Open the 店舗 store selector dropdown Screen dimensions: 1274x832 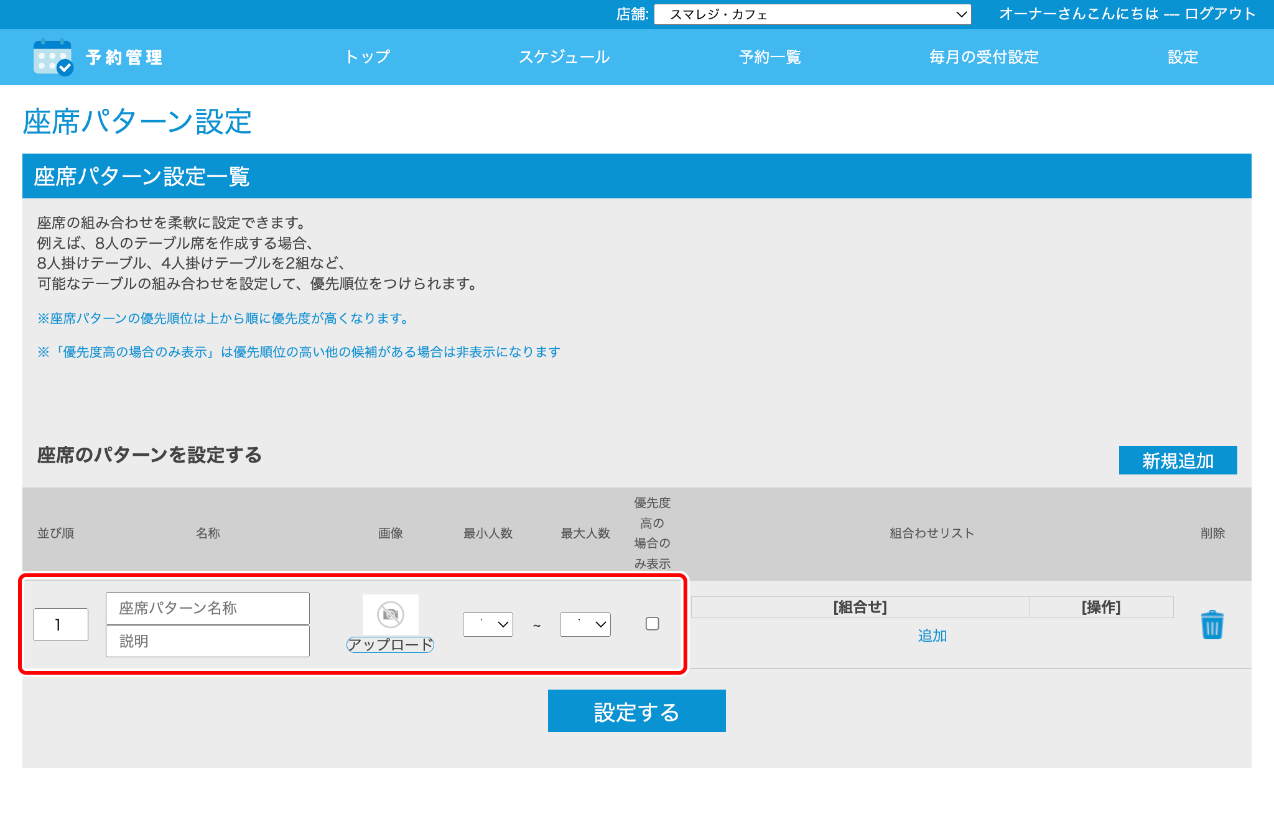(812, 14)
